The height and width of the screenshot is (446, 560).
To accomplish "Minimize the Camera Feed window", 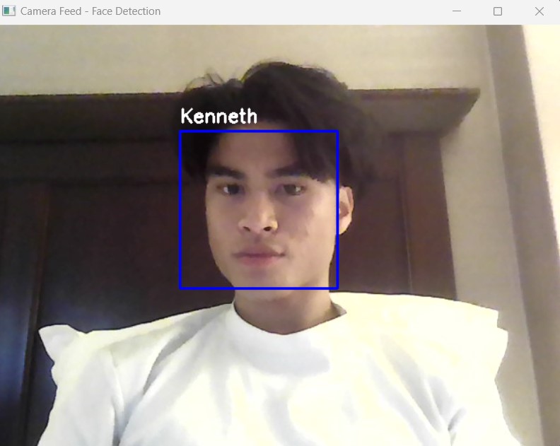I will tap(457, 11).
